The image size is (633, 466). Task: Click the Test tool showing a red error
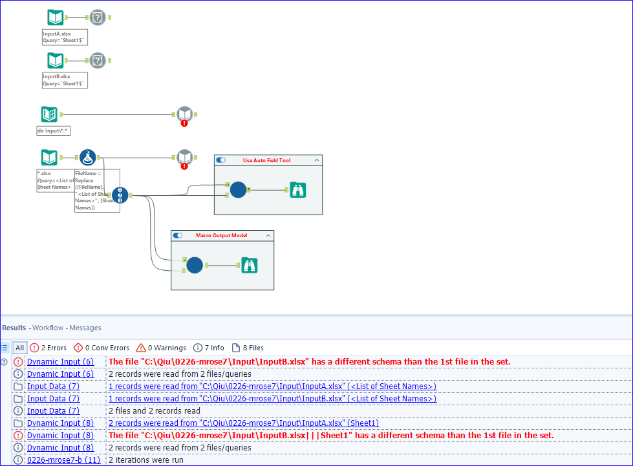coord(185,114)
